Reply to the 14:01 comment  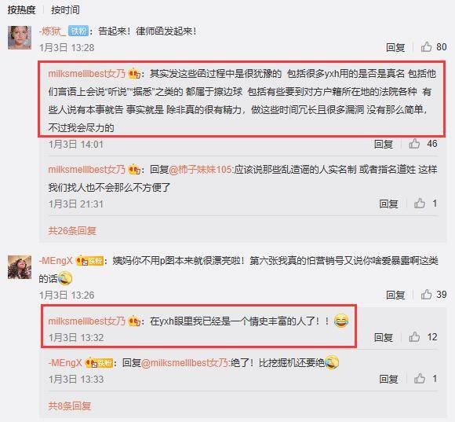[384, 144]
